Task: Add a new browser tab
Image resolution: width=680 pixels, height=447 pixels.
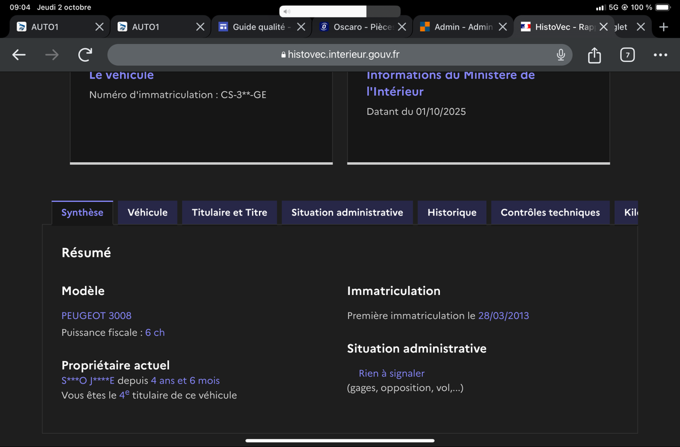Action: coord(664,27)
